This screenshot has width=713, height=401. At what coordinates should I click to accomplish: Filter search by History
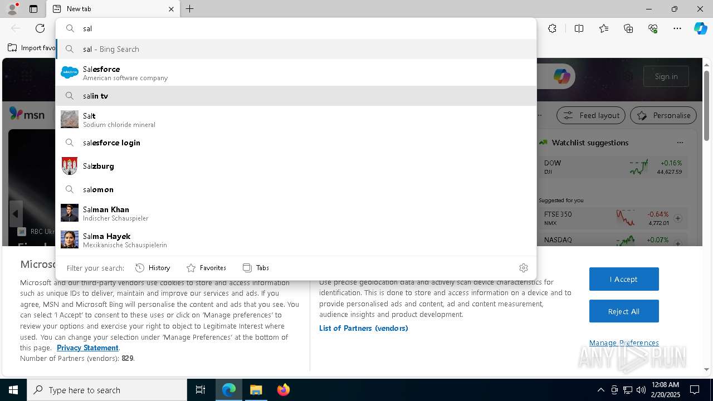(153, 268)
